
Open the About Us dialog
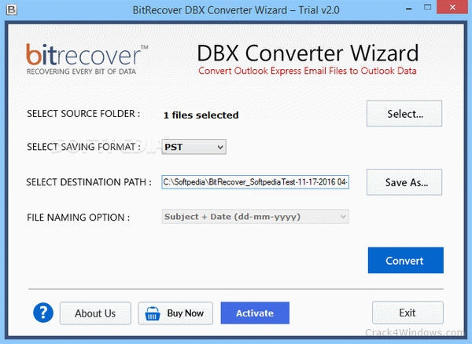[95, 313]
